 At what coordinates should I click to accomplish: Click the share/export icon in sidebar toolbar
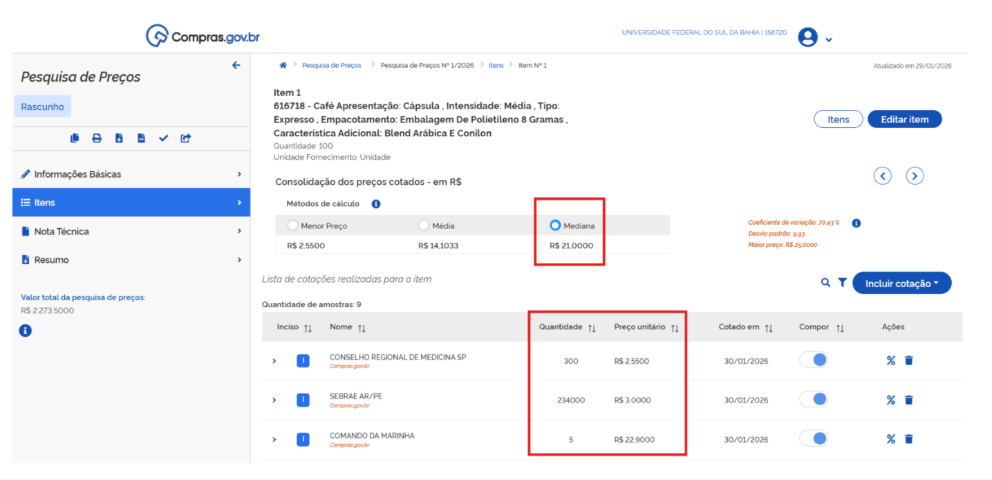(185, 138)
